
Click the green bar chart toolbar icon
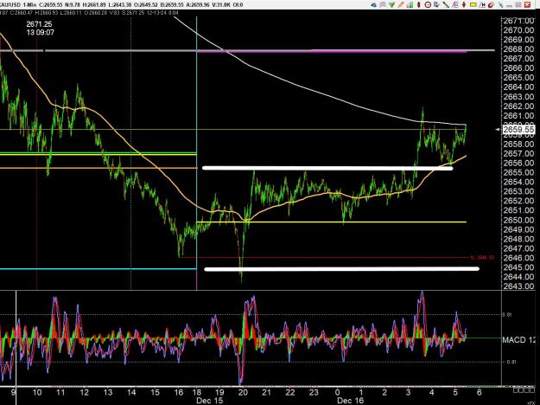410,5
